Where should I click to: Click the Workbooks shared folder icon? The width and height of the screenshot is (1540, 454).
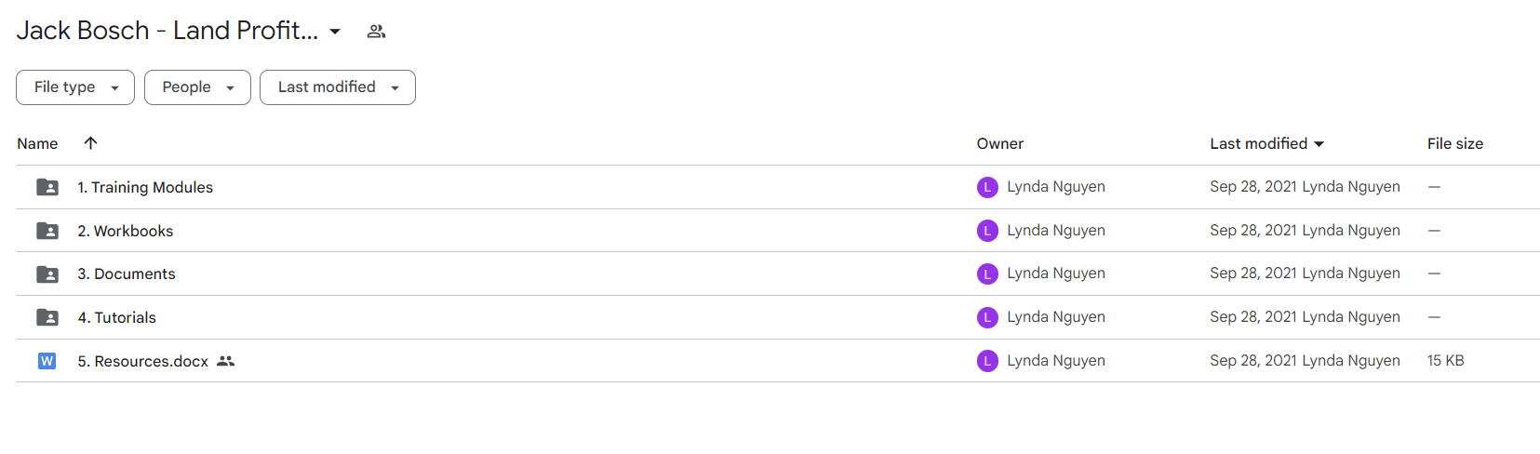(47, 231)
